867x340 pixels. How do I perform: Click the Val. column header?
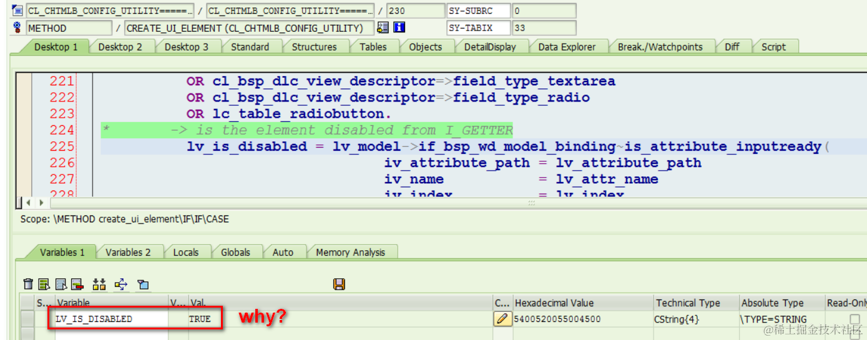[340, 303]
